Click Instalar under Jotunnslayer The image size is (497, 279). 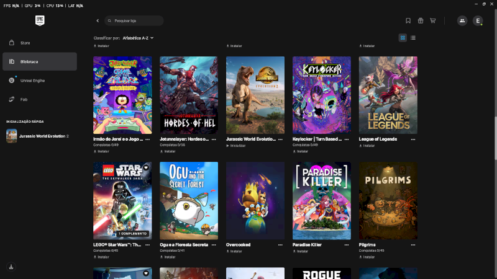(168, 151)
